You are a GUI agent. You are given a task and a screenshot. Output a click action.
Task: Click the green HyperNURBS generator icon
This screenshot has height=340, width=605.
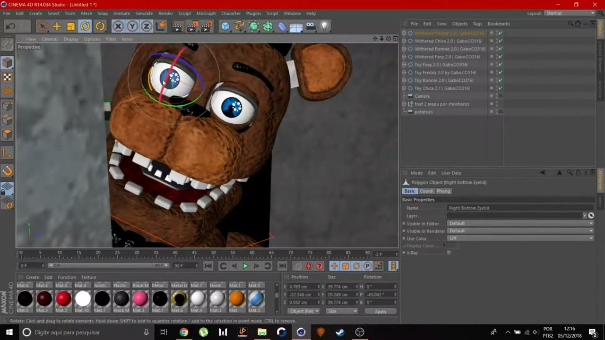[x=254, y=26]
